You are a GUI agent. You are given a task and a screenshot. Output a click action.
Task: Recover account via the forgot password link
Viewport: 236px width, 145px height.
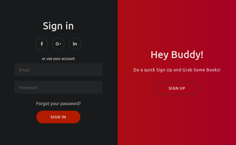point(58,104)
